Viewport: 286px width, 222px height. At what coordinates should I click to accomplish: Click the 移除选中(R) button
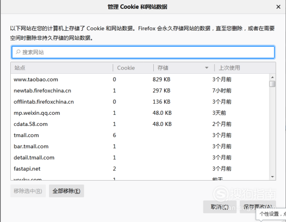point(28,191)
